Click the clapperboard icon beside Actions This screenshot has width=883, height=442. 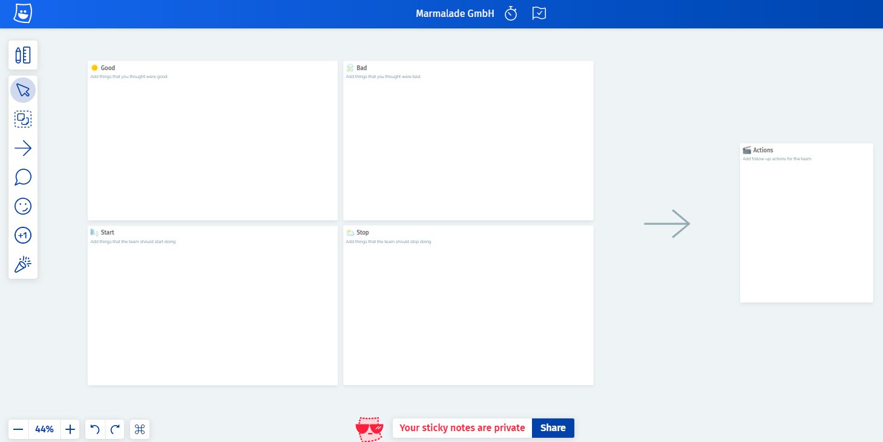[x=747, y=150]
